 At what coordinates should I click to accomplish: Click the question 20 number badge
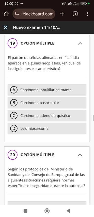tap(12, 155)
